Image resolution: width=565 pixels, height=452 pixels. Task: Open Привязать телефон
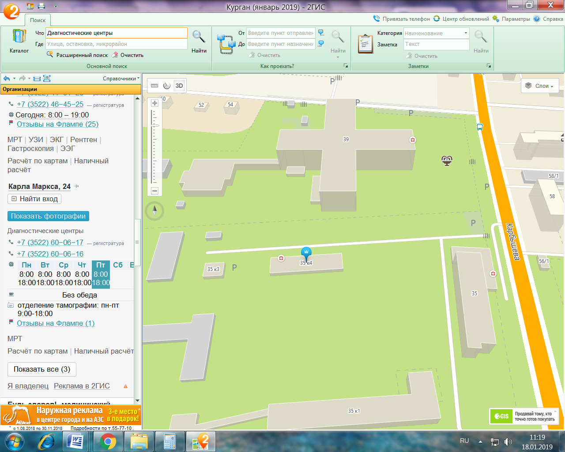pyautogui.click(x=402, y=19)
